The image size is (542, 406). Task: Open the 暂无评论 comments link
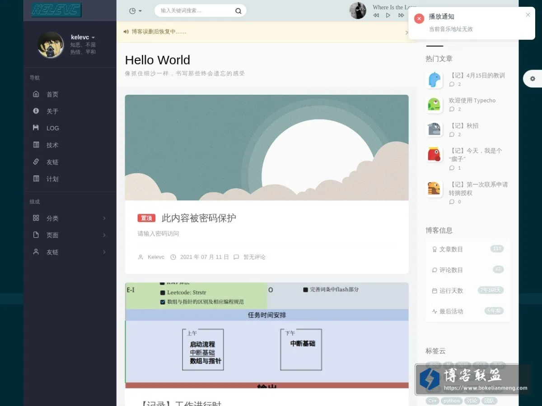coord(254,257)
